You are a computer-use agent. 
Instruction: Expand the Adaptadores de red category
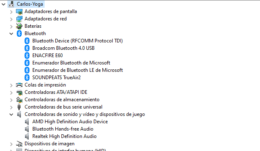point(11,19)
